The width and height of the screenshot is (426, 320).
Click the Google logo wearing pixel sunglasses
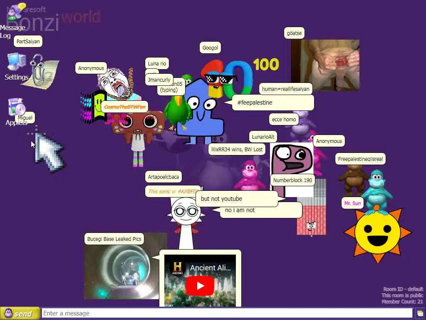[x=227, y=79]
